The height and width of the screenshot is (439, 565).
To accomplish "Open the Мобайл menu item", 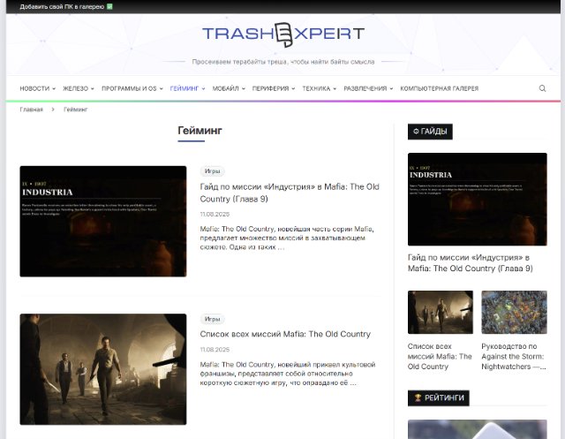I will click(x=226, y=88).
